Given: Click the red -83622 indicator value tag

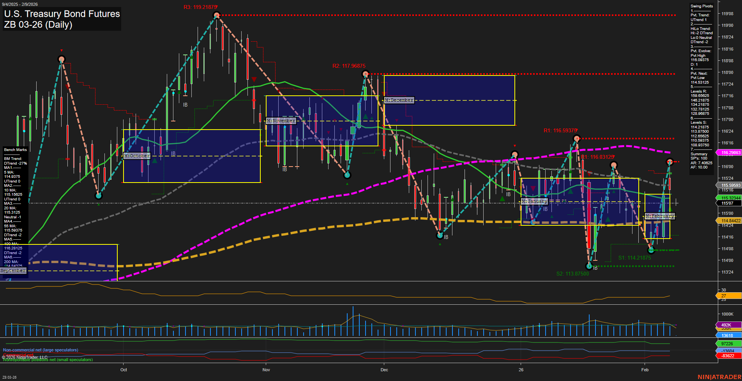Looking at the screenshot, I should (x=728, y=356).
